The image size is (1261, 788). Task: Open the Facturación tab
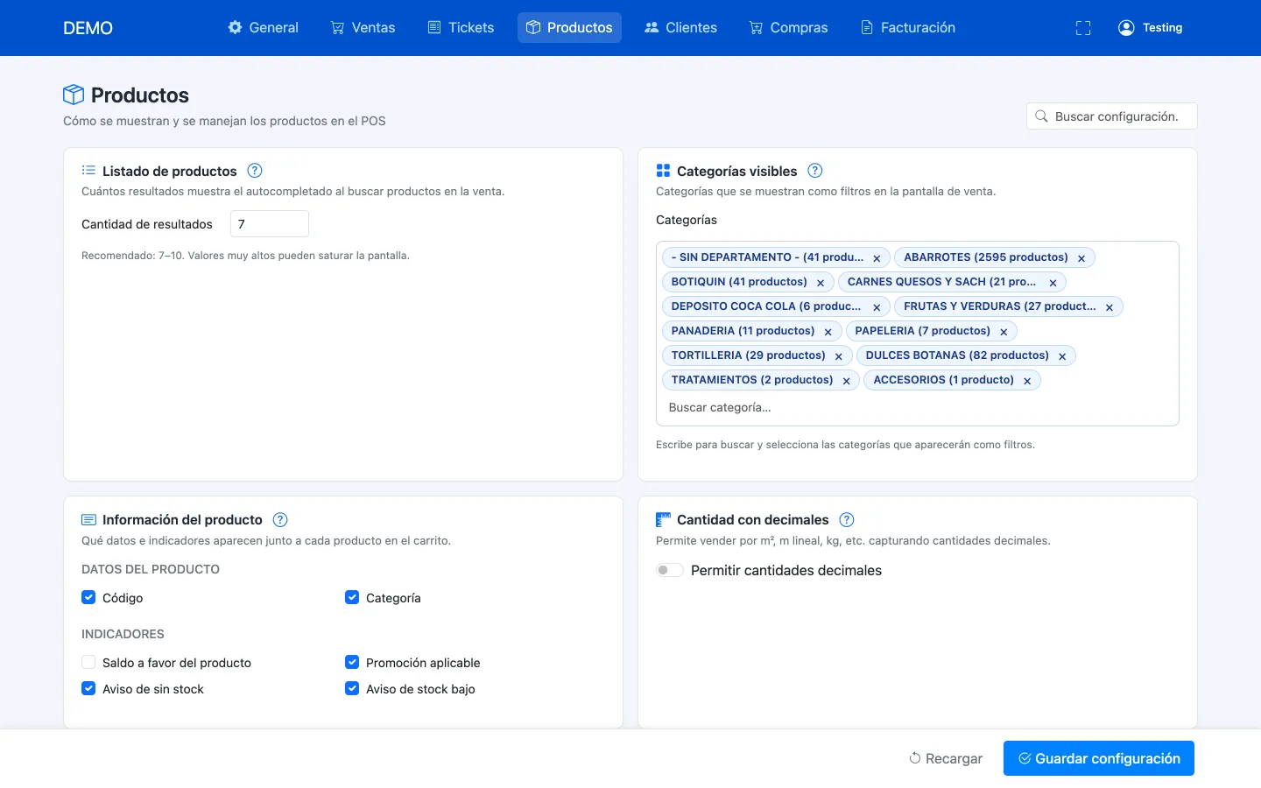pyautogui.click(x=908, y=28)
